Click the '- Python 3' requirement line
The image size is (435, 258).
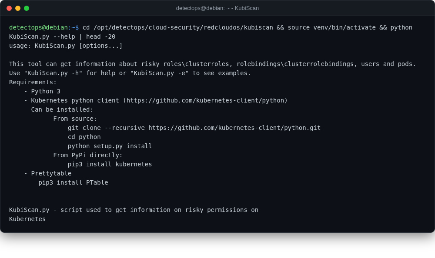pyautogui.click(x=42, y=92)
